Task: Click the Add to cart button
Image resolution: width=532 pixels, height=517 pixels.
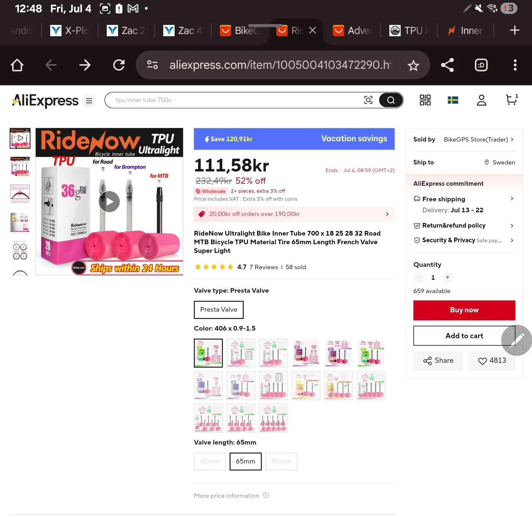Action: click(x=464, y=336)
